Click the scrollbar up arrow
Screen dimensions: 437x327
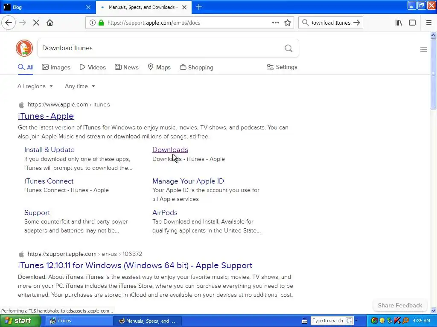tap(433, 35)
